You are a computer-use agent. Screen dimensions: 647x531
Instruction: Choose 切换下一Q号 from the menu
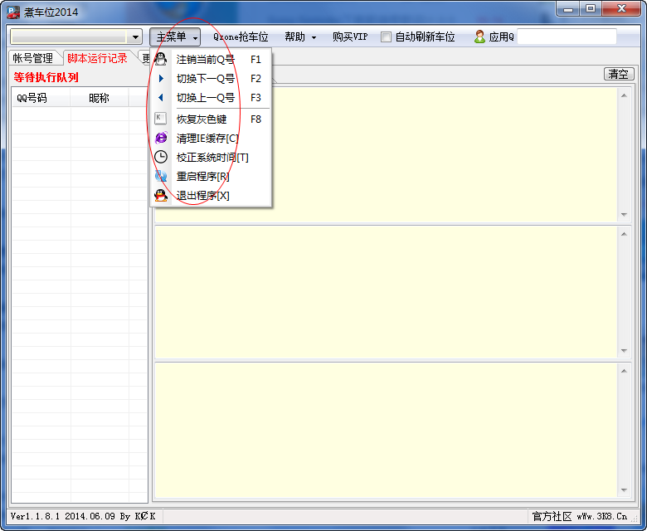pos(211,78)
